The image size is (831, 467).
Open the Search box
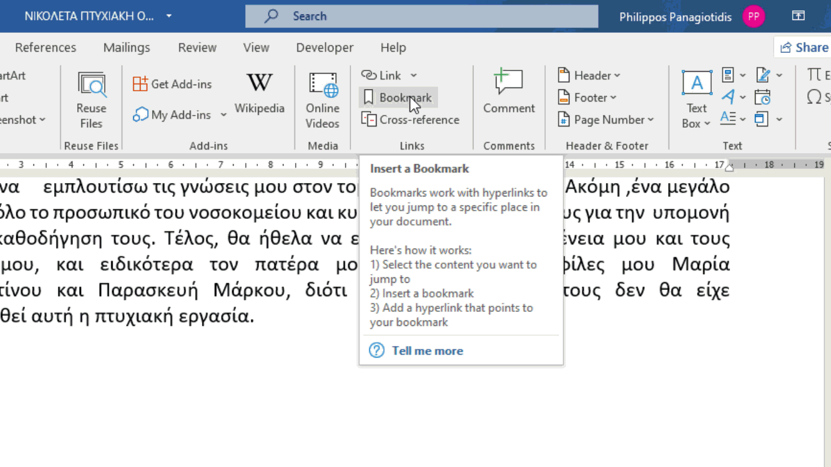[x=420, y=16]
